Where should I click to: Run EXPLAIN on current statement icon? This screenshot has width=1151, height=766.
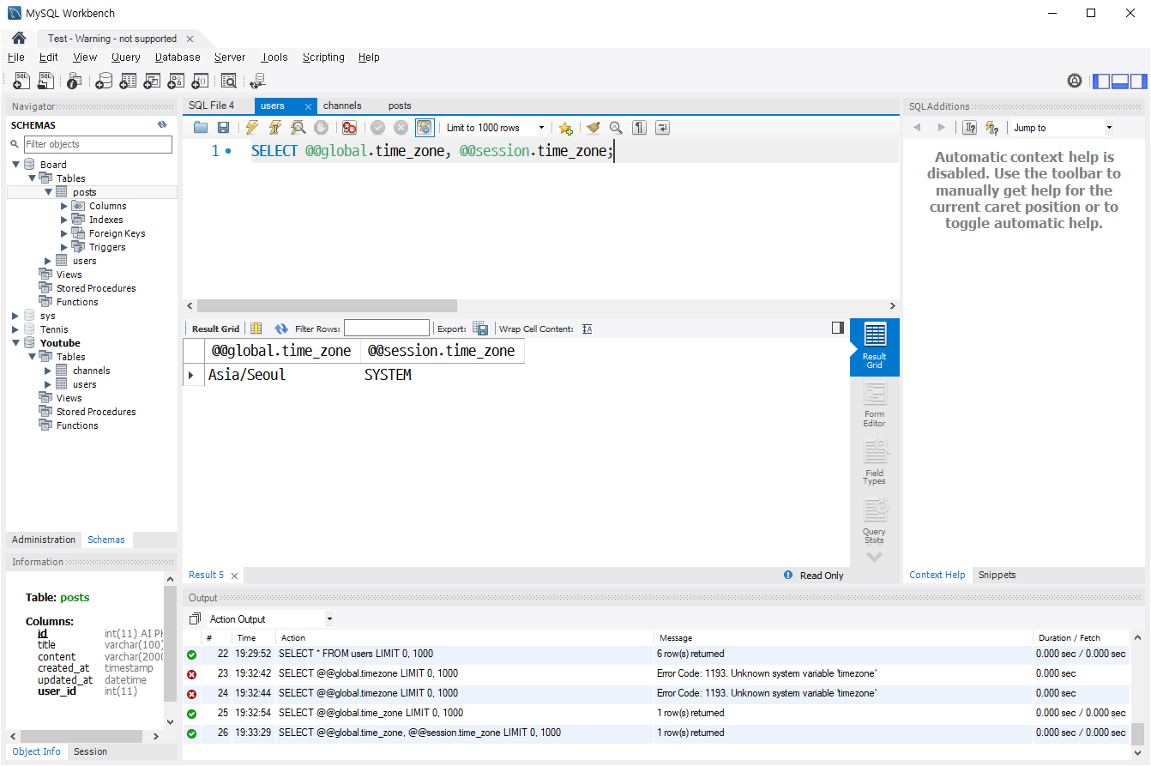pos(298,128)
